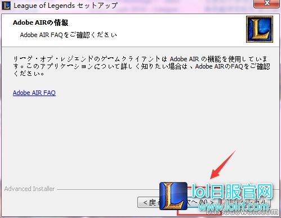Click the watermark League of Legends L logo

pos(173,196)
